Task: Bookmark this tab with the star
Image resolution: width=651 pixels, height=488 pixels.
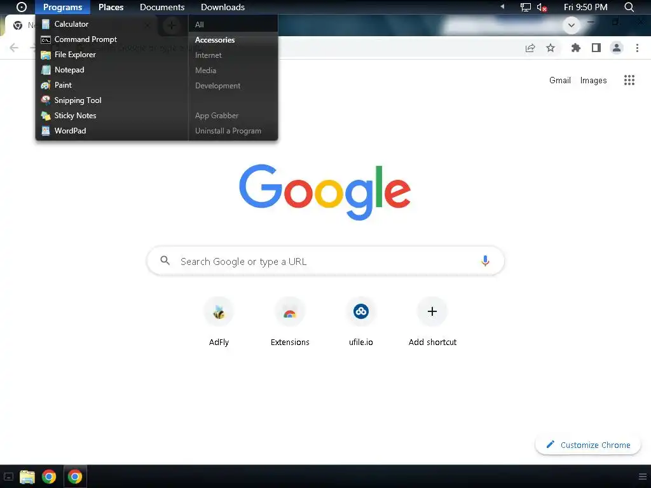Action: 551,48
